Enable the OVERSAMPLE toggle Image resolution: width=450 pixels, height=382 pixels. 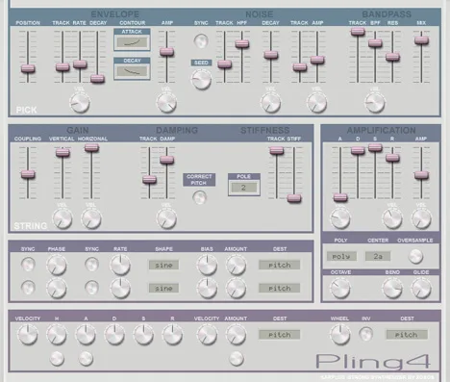(415, 257)
